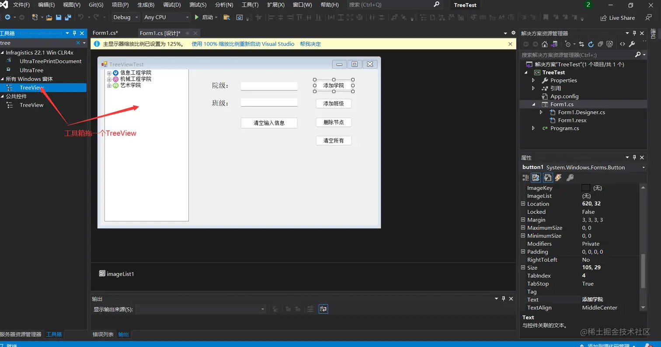661x347 pixels.
Task: Pin the Toolbox panel
Action: (x=74, y=33)
